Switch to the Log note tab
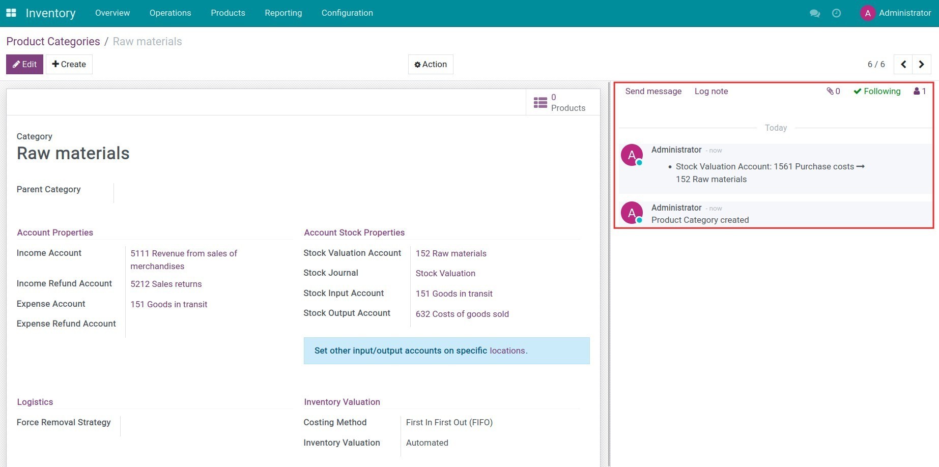Screen dimensions: 939x467 (x=711, y=92)
